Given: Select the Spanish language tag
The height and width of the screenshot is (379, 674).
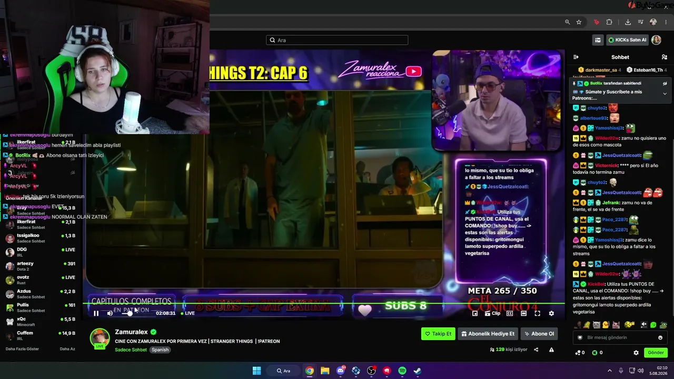Looking at the screenshot, I should pyautogui.click(x=160, y=350).
